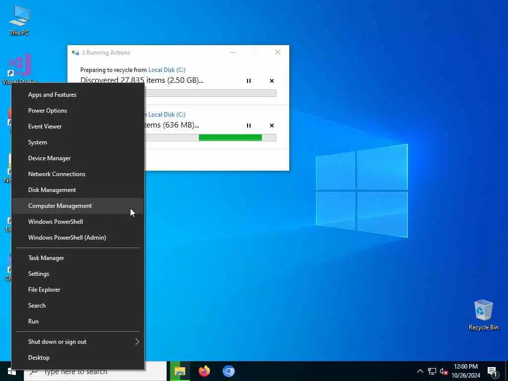Open the network tray icon

point(432,371)
